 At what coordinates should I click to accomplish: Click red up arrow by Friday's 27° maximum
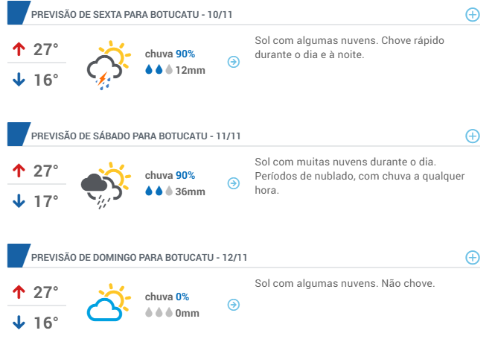[19, 49]
